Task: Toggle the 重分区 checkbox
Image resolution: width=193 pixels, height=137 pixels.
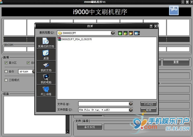Action: point(6,63)
